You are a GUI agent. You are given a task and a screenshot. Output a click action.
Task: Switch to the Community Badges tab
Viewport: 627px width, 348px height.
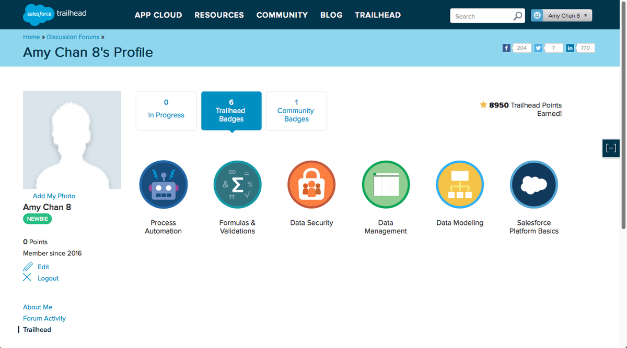(296, 111)
